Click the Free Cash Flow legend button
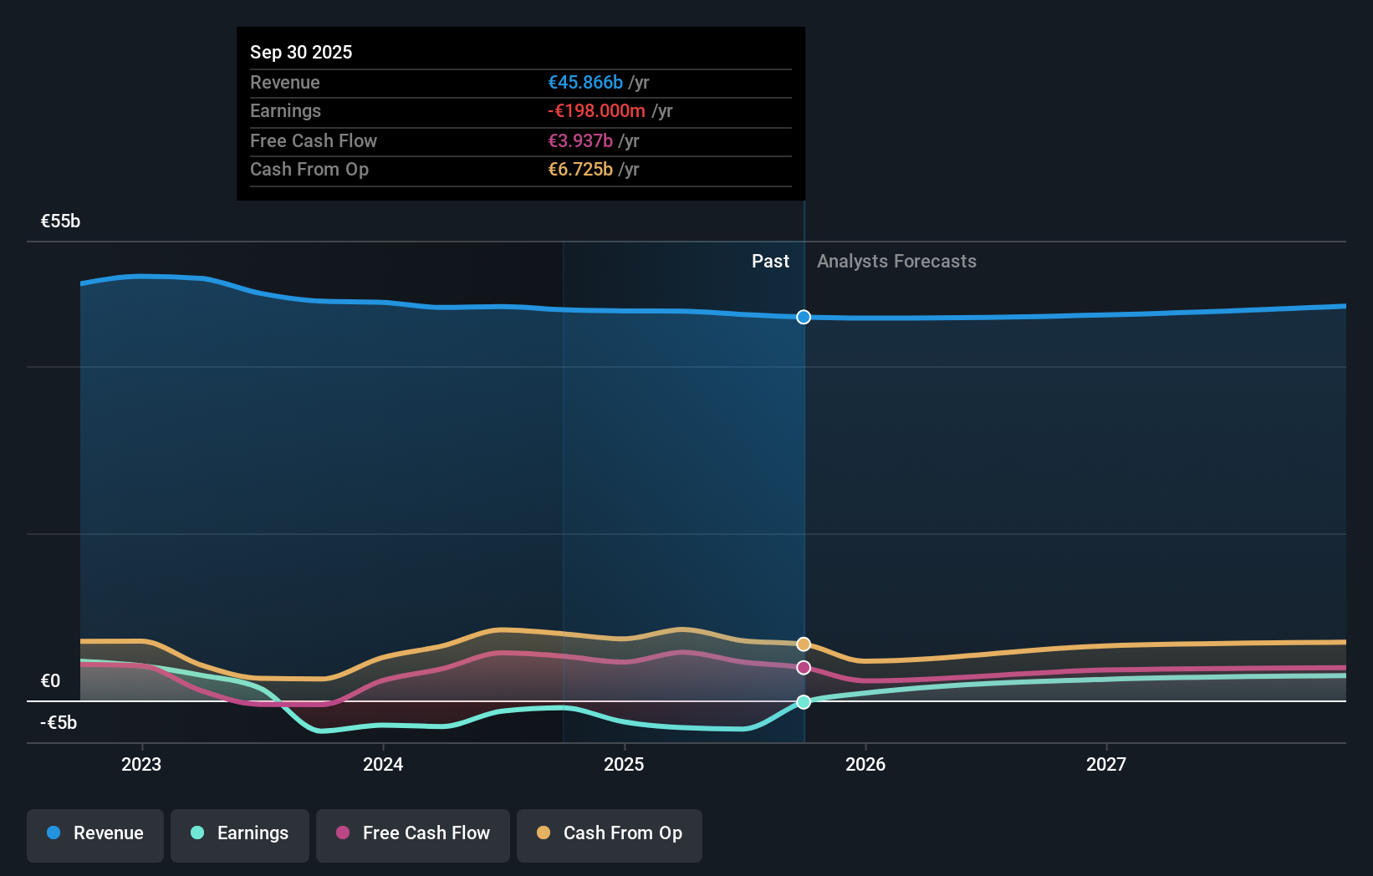The image size is (1373, 876). click(412, 833)
